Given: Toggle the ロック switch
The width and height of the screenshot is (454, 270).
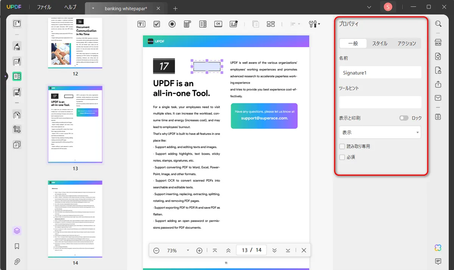Looking at the screenshot, I should pos(404,118).
